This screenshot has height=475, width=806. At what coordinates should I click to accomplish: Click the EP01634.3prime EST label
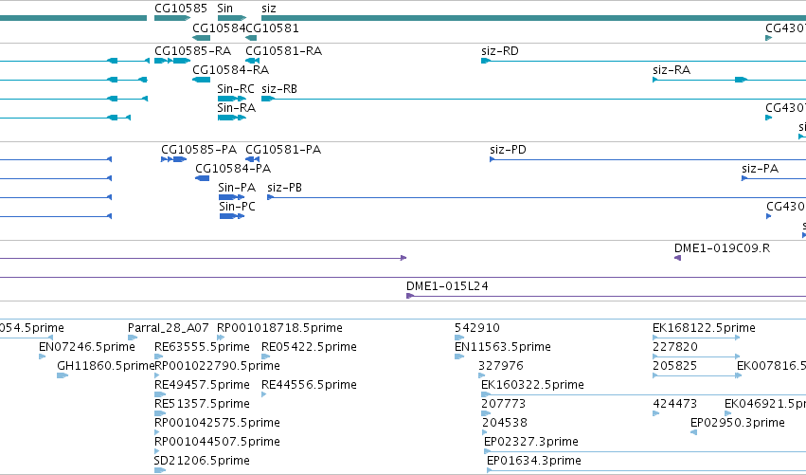coord(534,461)
